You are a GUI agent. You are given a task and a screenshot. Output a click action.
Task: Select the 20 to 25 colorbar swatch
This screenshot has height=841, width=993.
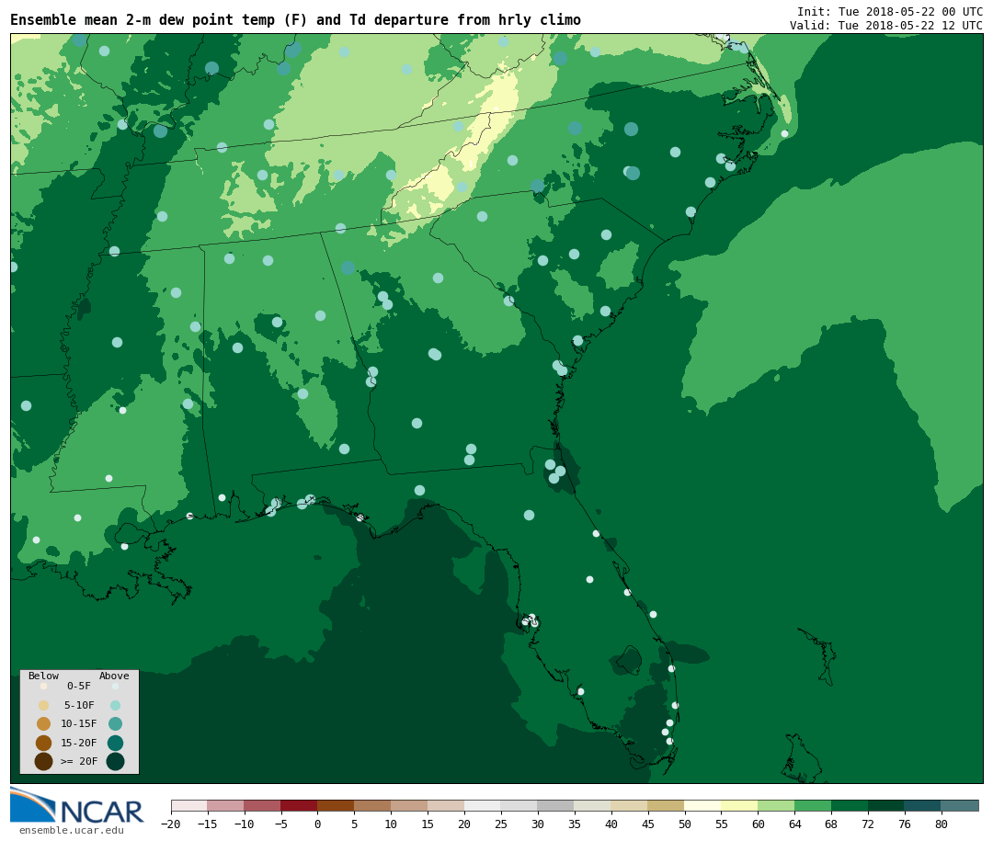[x=483, y=805]
